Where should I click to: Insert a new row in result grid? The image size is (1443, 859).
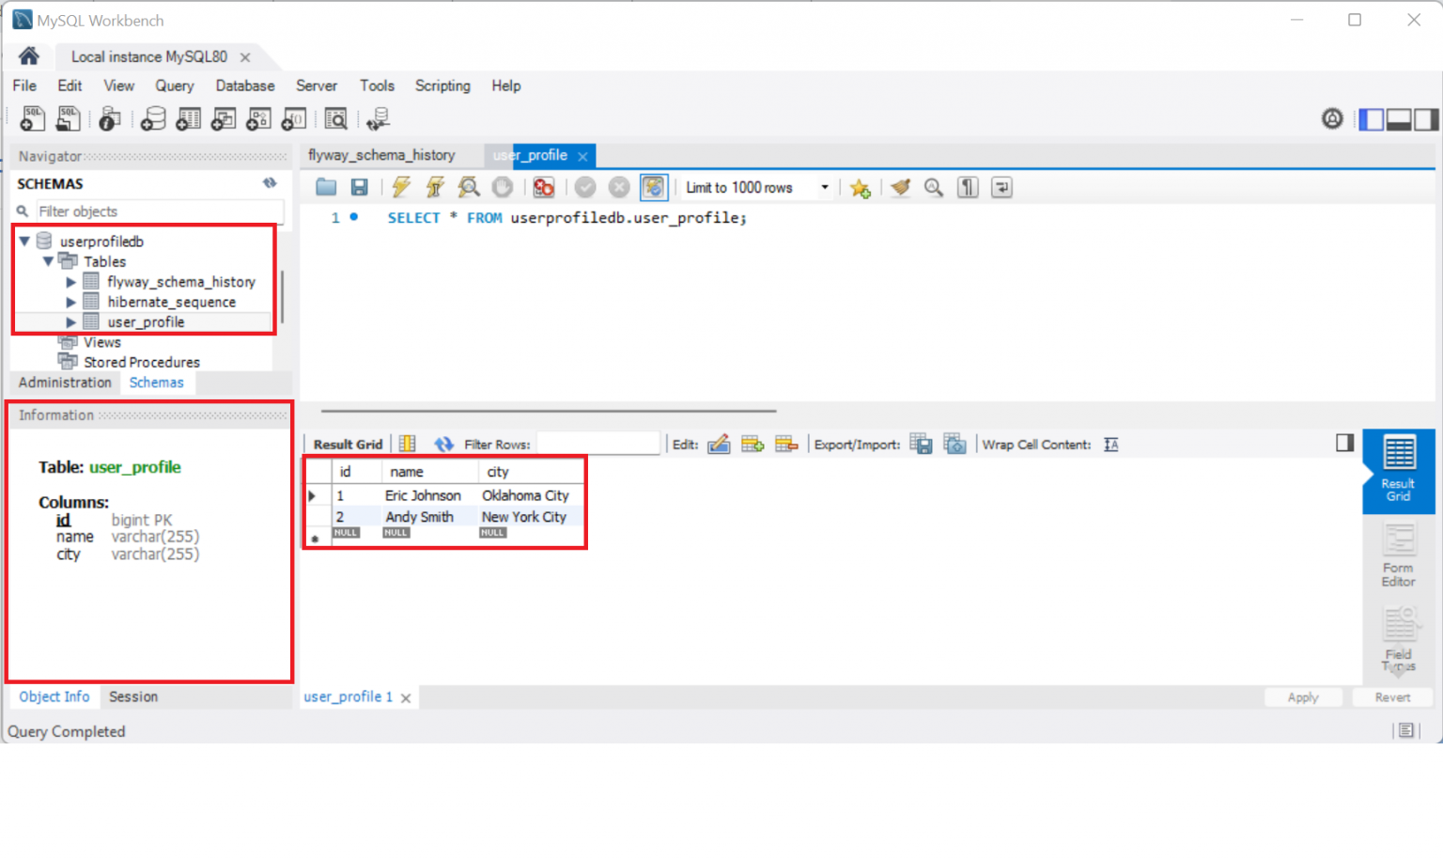point(753,445)
